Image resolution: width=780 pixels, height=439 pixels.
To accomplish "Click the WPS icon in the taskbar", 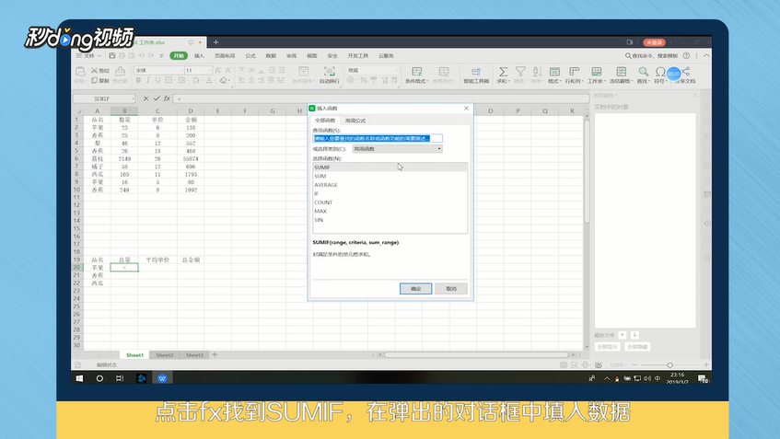I will [162, 378].
